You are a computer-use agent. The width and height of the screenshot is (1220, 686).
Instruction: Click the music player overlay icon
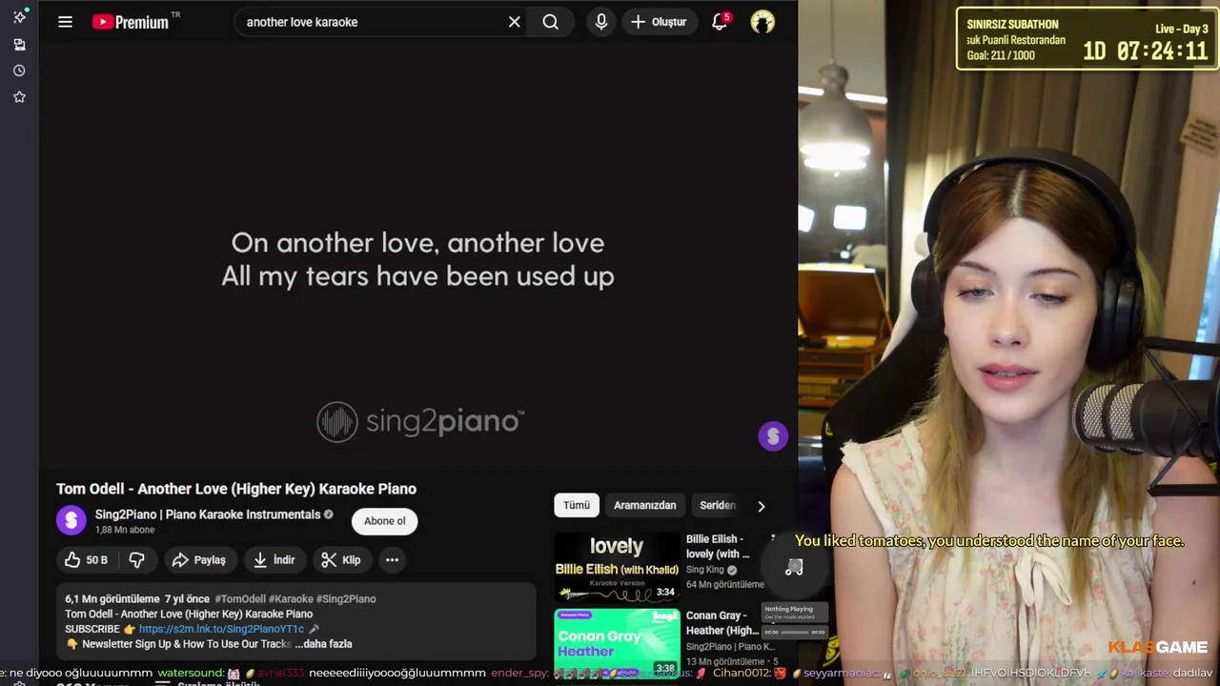pos(794,568)
